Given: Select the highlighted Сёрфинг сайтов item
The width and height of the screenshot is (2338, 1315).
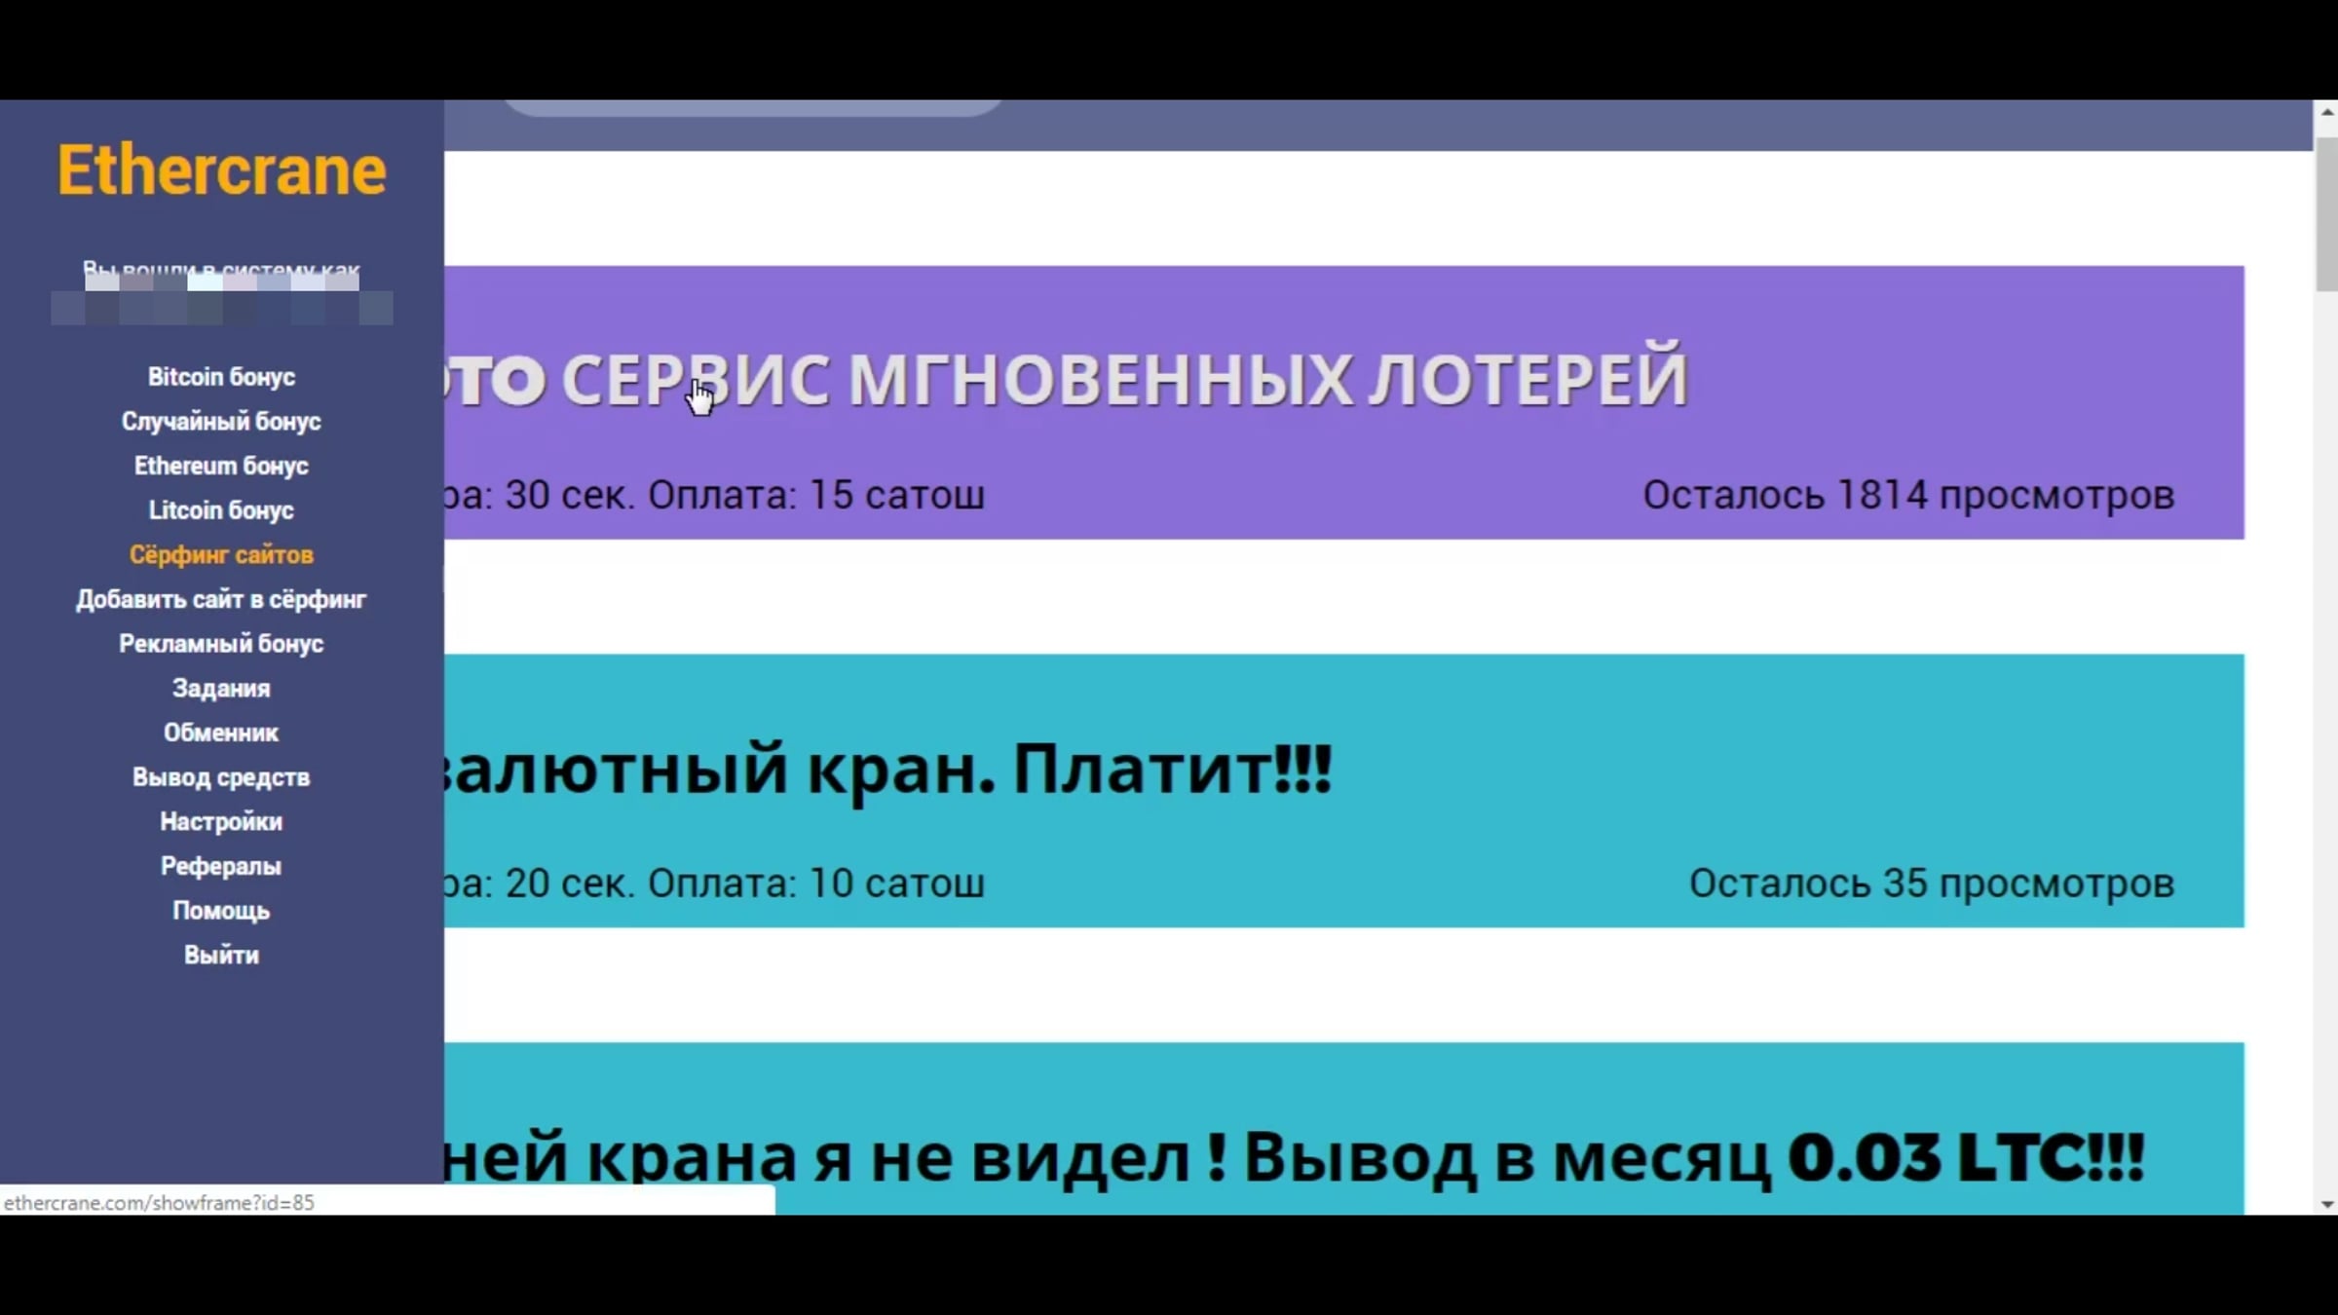Looking at the screenshot, I should (x=221, y=555).
